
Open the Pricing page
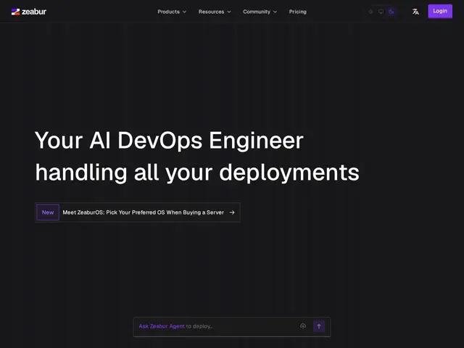pyautogui.click(x=298, y=12)
